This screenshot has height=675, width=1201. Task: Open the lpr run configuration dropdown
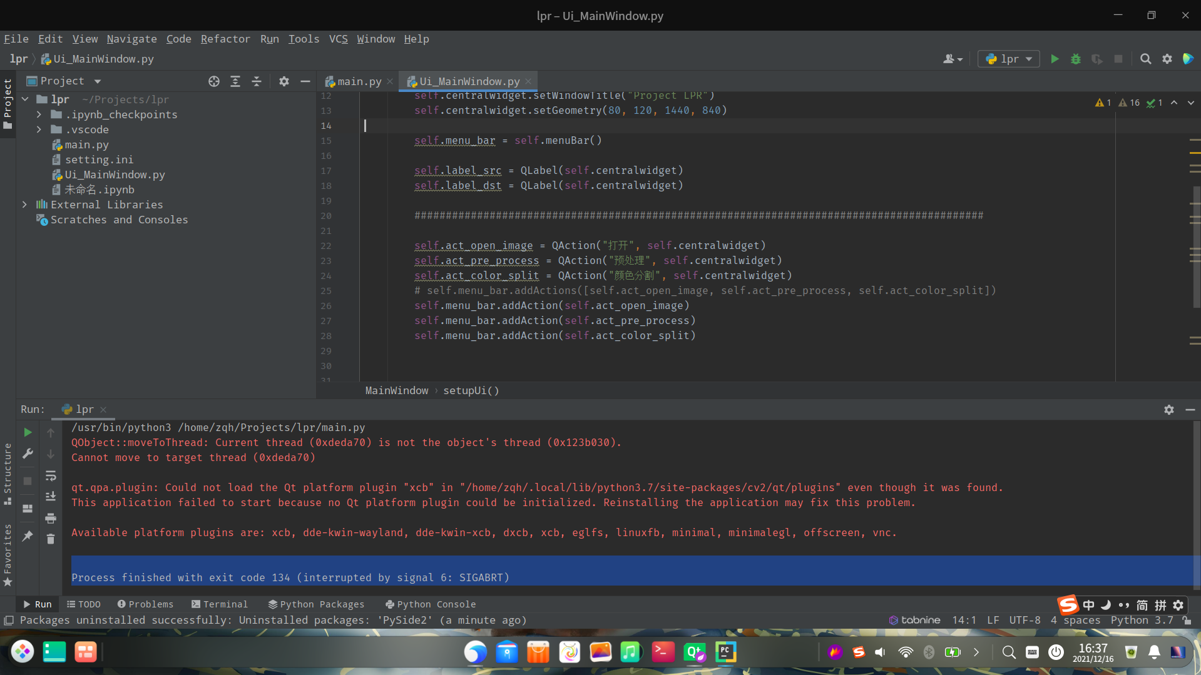point(1009,59)
